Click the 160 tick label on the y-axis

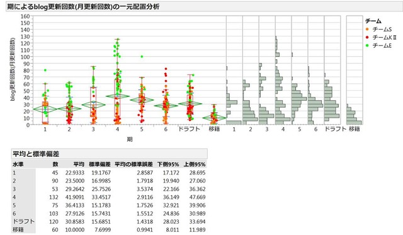pos(25,16)
